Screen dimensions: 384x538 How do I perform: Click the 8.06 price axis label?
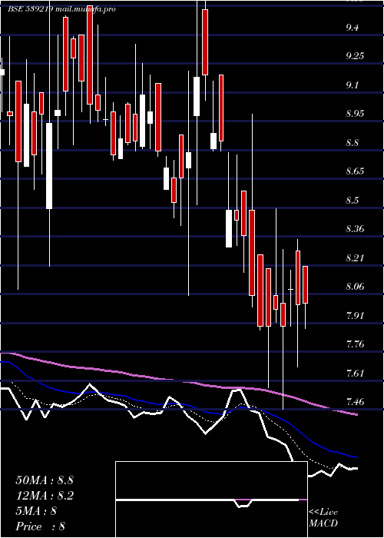[x=355, y=287]
